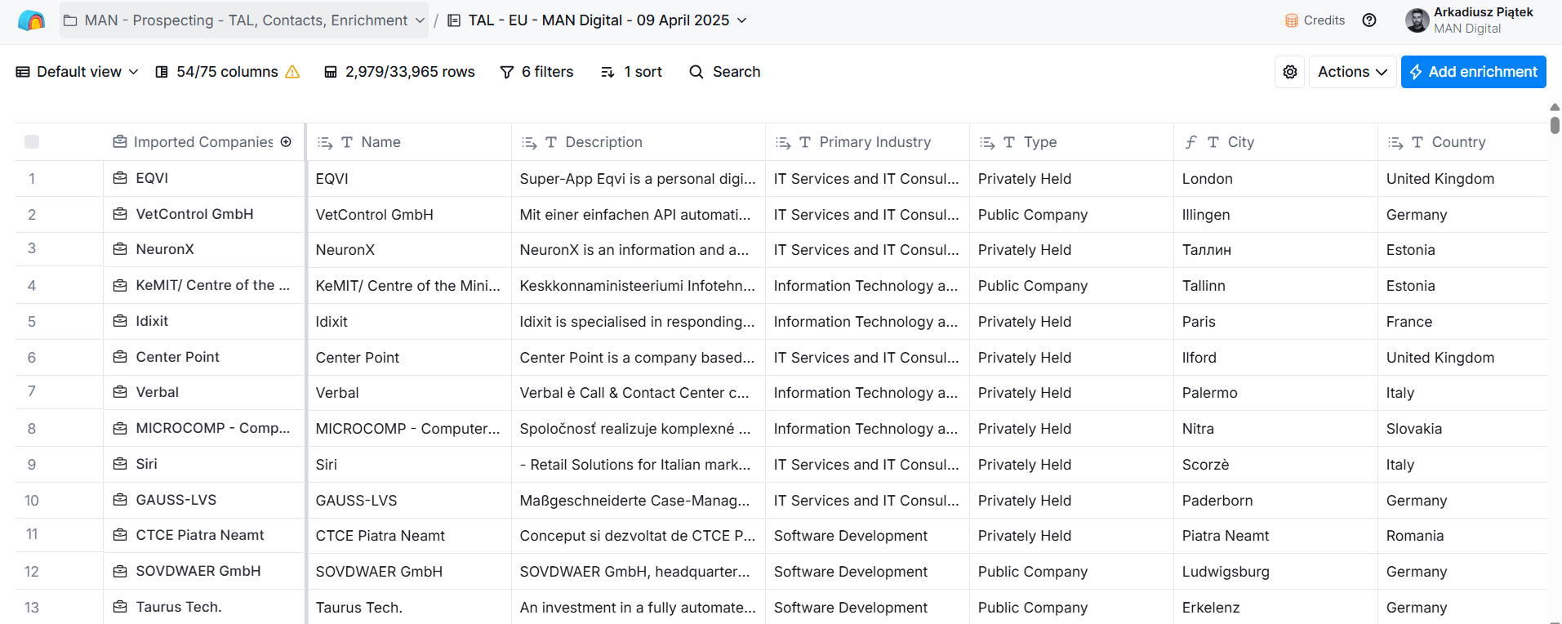Image resolution: width=1562 pixels, height=624 pixels.
Task: Click the city cell 'Таллин'
Action: [x=1275, y=250]
